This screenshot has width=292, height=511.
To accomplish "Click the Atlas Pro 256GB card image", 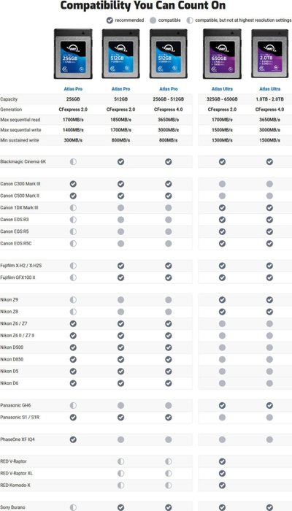I will tap(73, 54).
